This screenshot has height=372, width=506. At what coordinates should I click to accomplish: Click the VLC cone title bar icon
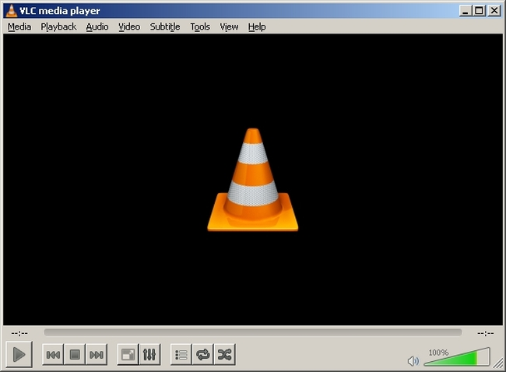[x=12, y=11]
